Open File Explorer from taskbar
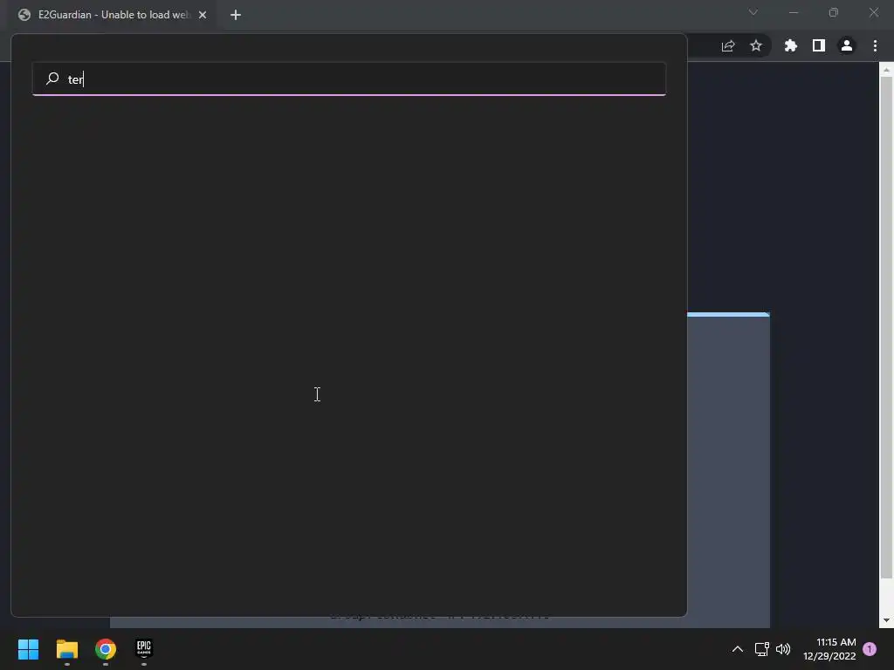The width and height of the screenshot is (894, 670). 66,649
